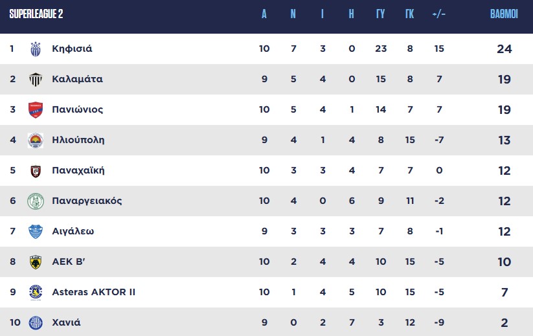Click the Χανιά club crest icon

[36, 322]
